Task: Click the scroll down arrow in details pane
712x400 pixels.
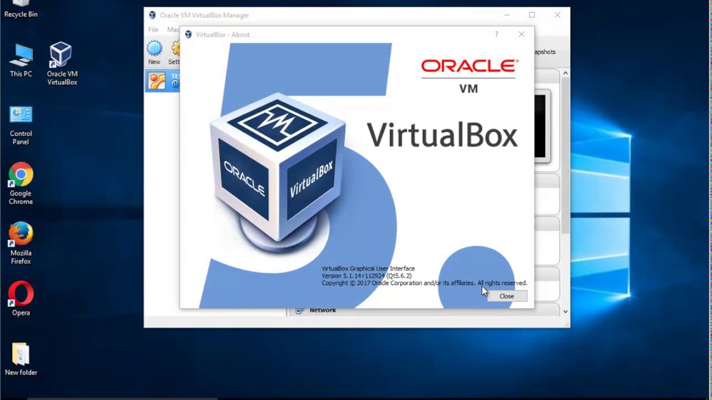Action: [x=565, y=312]
